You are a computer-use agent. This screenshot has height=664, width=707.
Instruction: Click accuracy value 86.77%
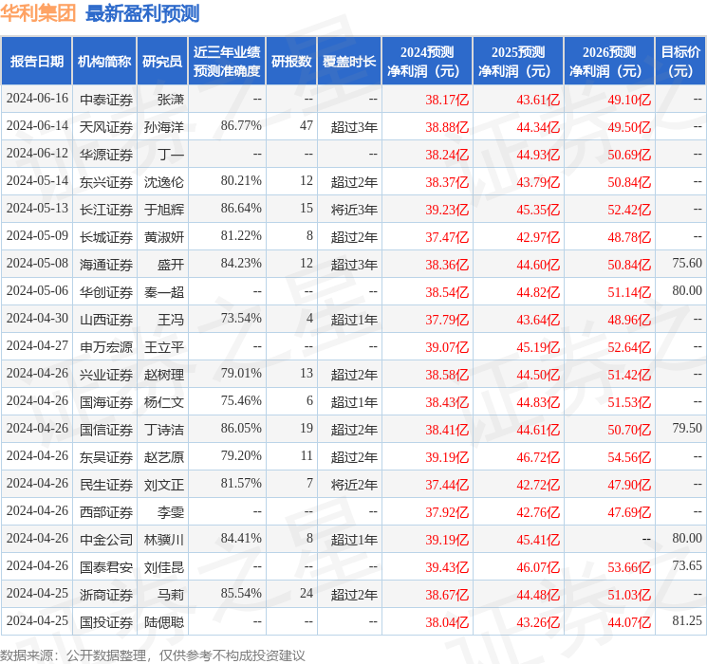241,126
